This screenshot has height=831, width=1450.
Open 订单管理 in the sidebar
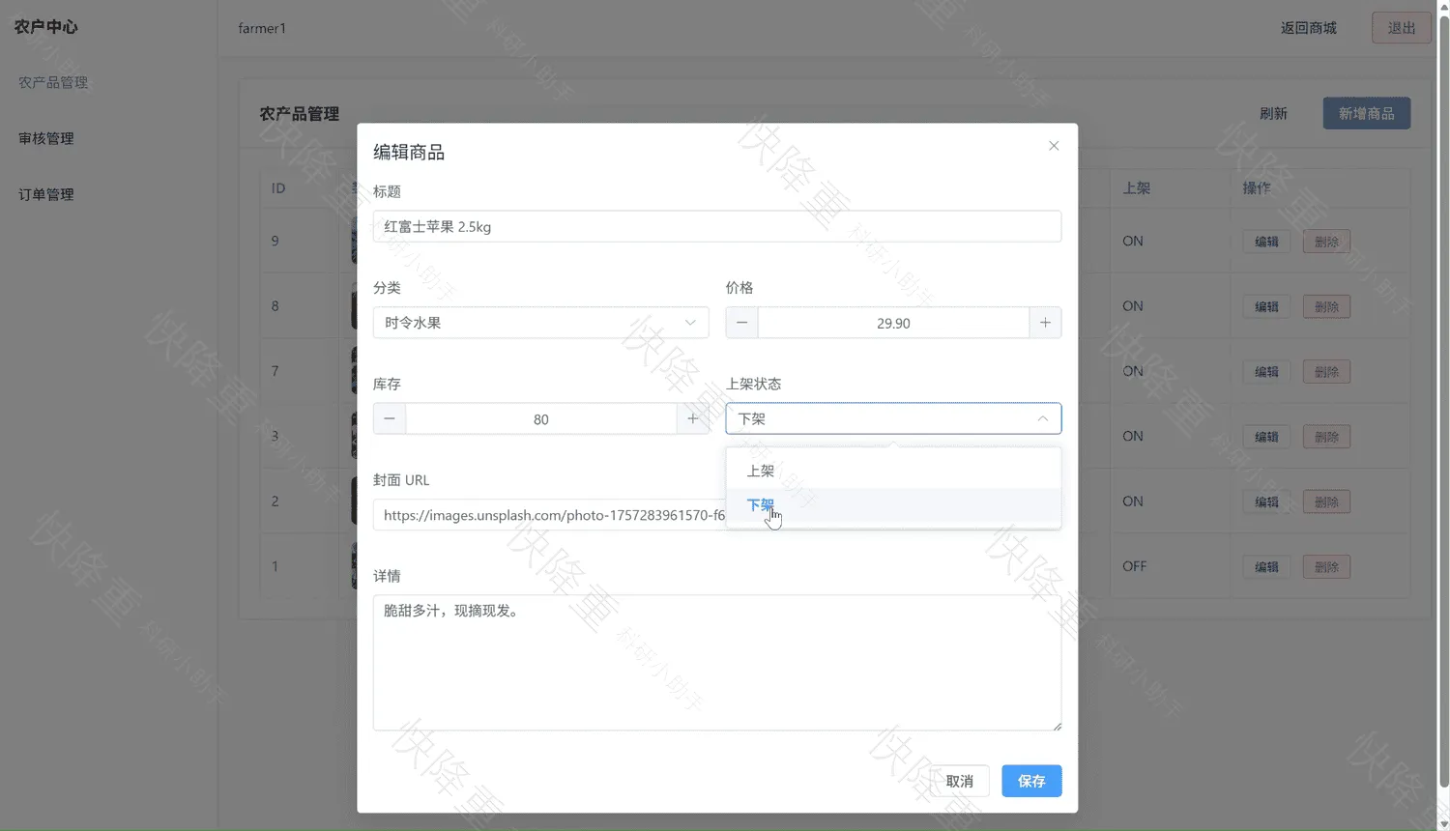(46, 194)
